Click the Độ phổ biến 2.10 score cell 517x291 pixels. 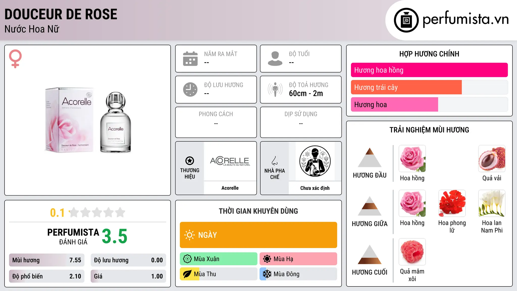pos(47,276)
